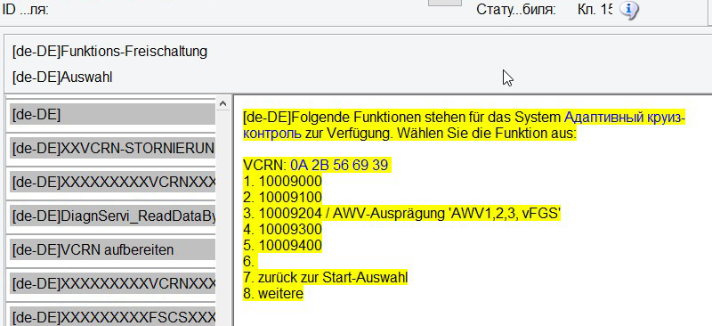Click option '1. 10009000'

tap(282, 182)
